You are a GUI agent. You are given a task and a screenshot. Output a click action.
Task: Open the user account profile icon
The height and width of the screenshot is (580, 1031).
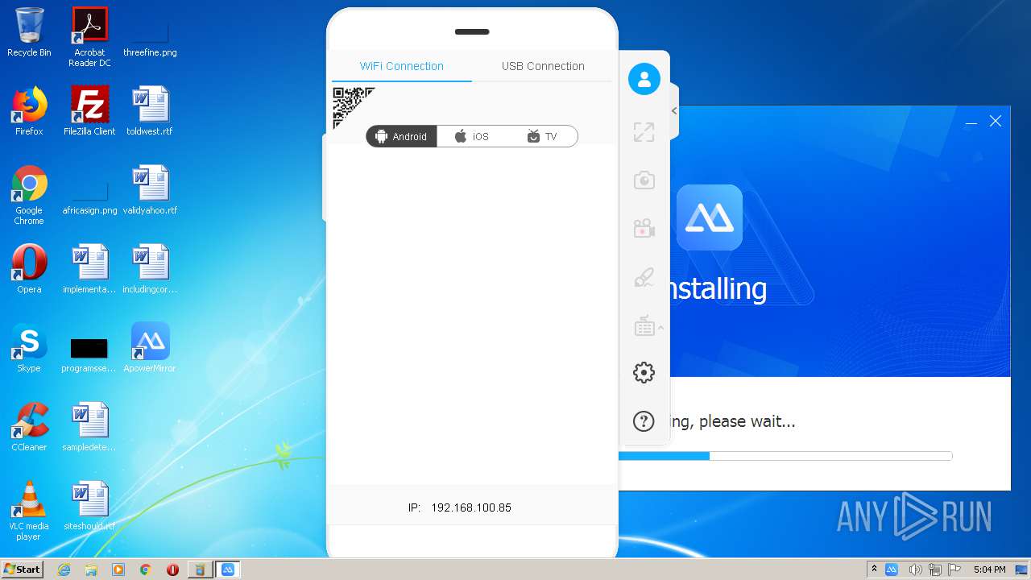[x=644, y=79]
